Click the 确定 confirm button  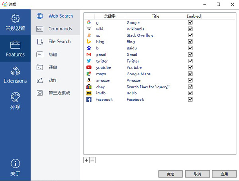[170, 174]
